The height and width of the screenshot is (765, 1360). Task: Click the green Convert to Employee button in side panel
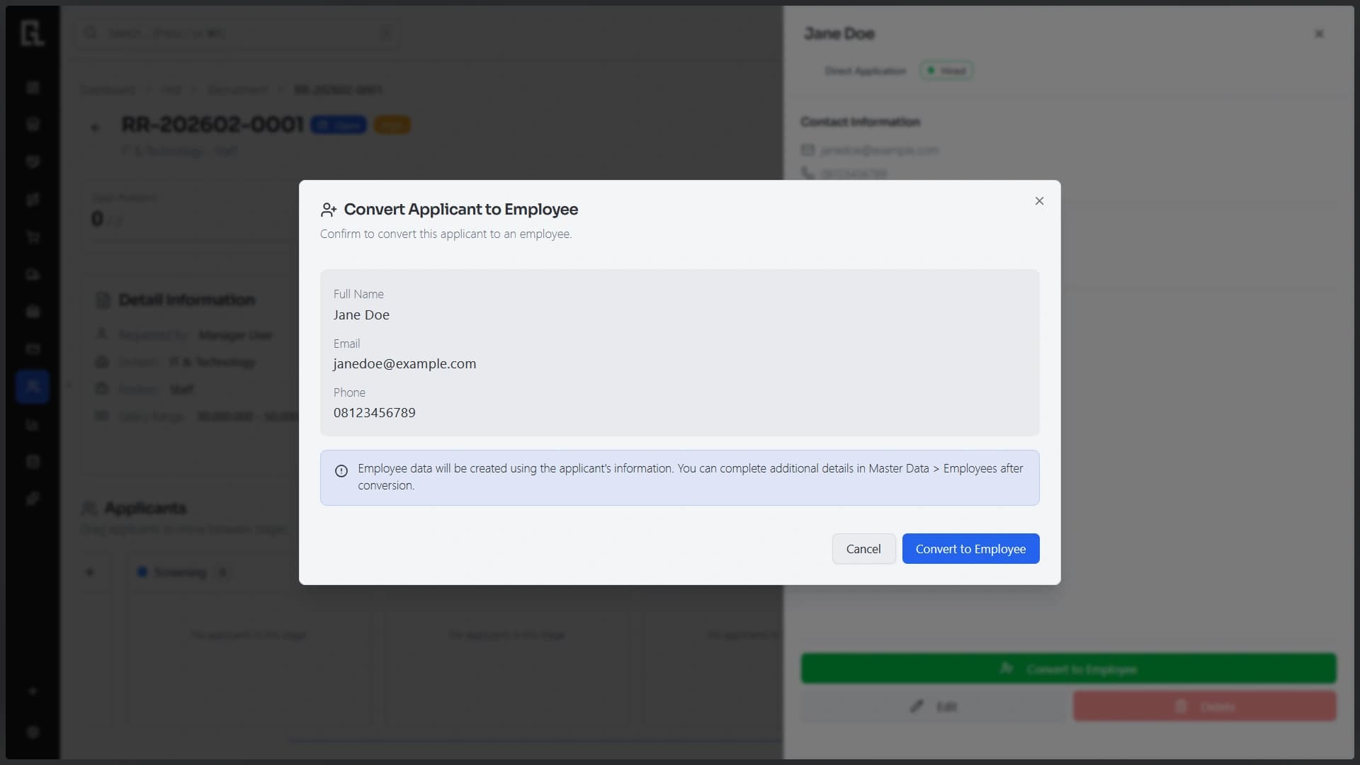pyautogui.click(x=1068, y=669)
